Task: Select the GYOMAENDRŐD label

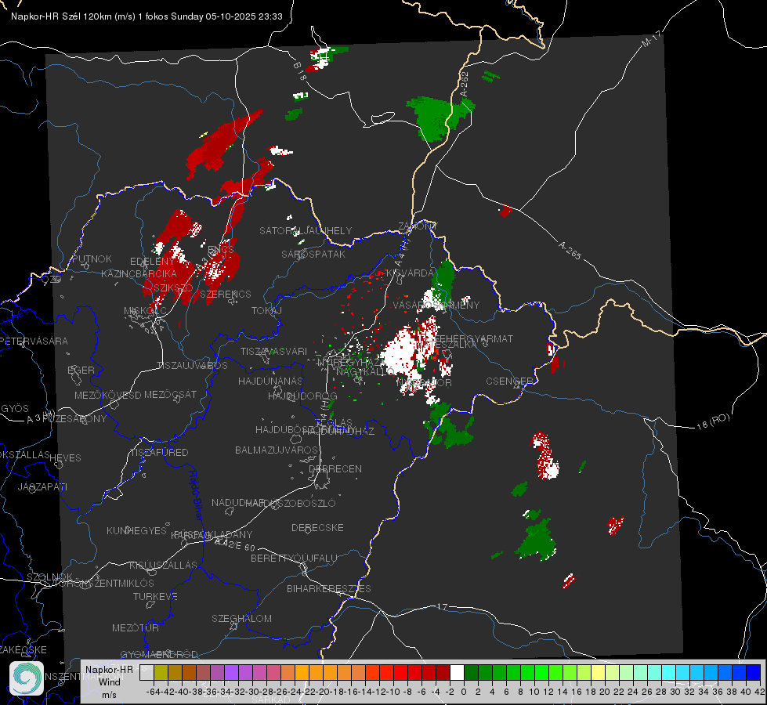Action: click(x=159, y=655)
